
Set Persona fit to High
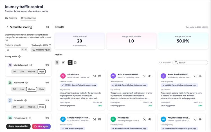(x=41, y=107)
